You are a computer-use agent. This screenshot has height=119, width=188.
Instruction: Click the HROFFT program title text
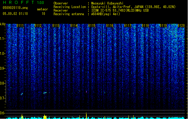click(19, 2)
